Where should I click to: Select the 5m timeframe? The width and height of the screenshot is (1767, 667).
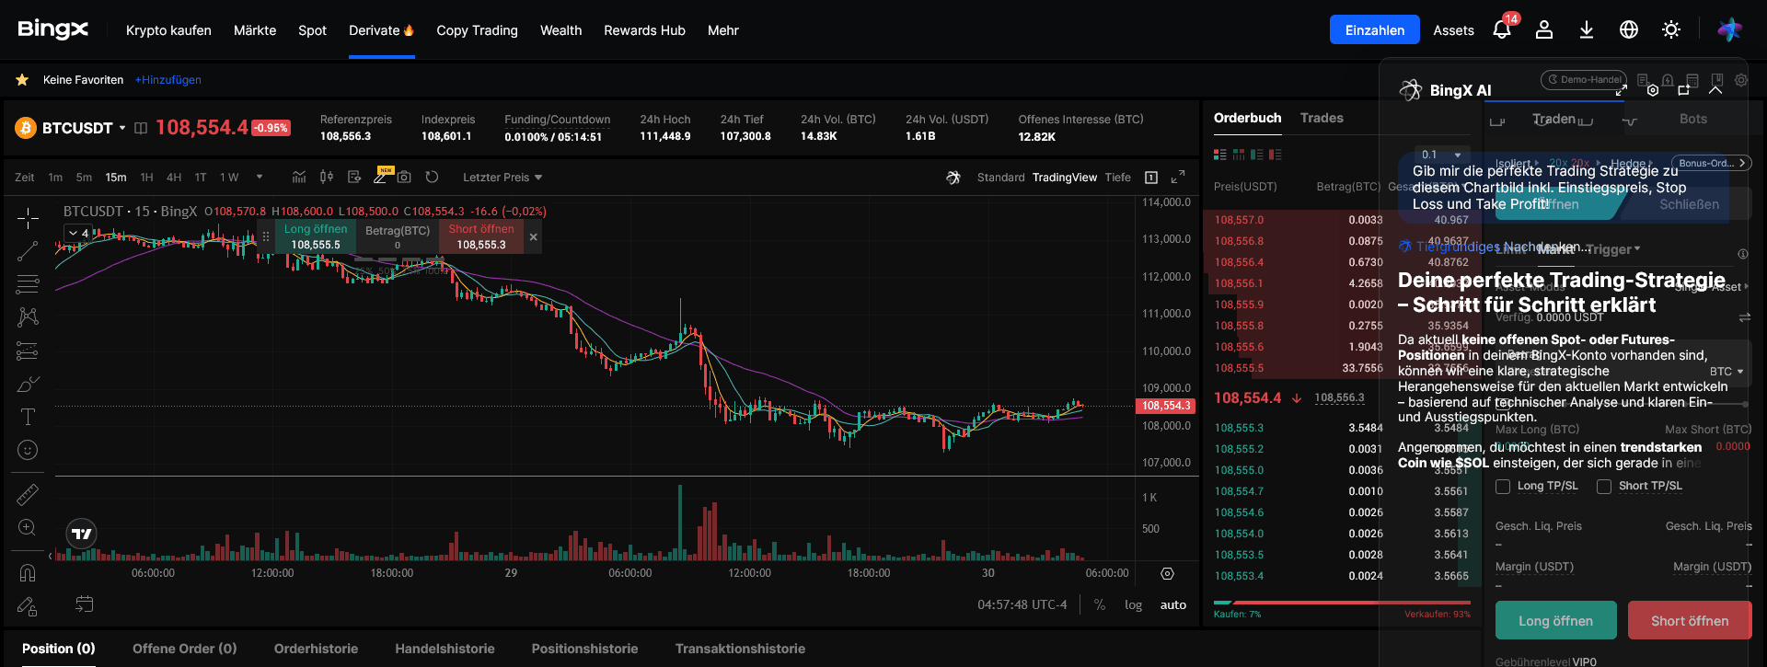(84, 178)
